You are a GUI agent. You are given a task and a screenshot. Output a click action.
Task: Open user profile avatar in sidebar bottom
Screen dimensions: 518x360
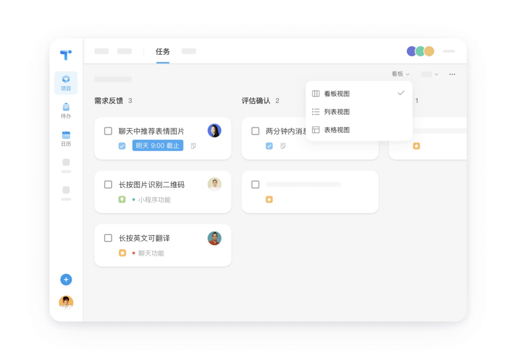66,302
